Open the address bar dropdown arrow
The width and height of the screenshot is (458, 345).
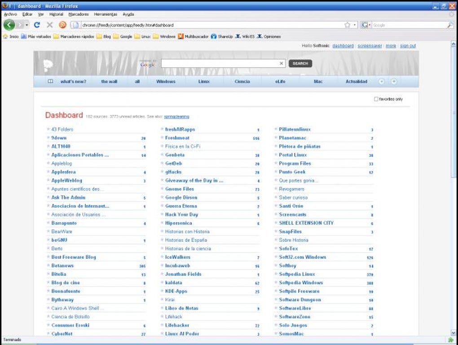pyautogui.click(x=355, y=25)
